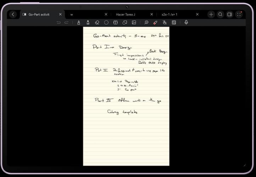Tap the handwritten 'Go-Part' title line
This screenshot has height=177, width=256.
coord(130,36)
